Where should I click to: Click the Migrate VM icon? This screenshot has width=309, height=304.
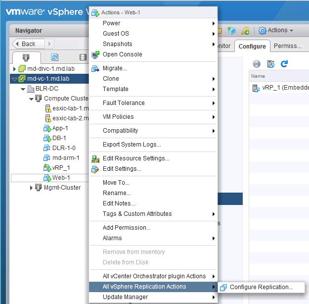[x=95, y=68]
